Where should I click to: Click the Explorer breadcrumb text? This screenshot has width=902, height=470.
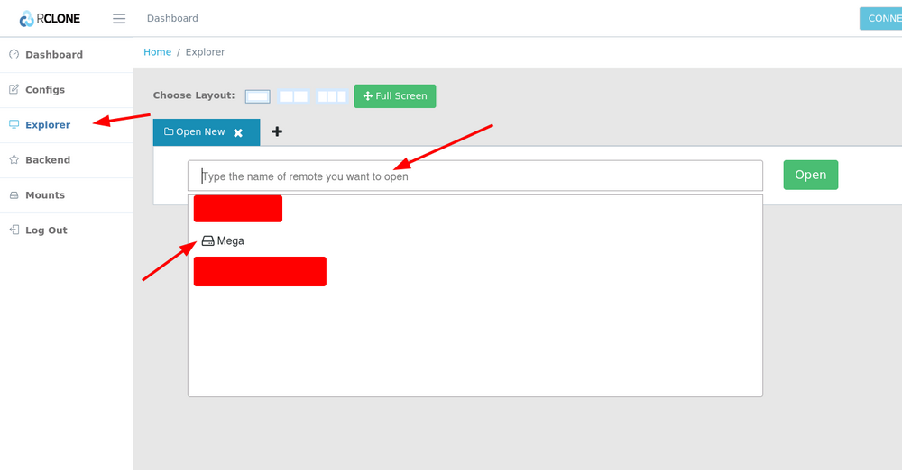205,51
